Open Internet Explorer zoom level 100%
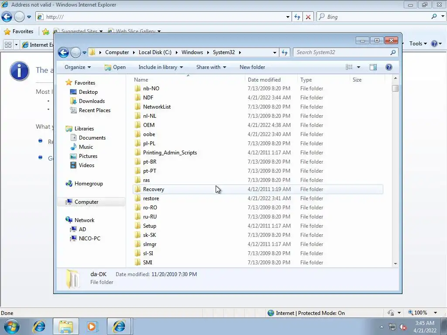The image size is (447, 335). point(419,313)
